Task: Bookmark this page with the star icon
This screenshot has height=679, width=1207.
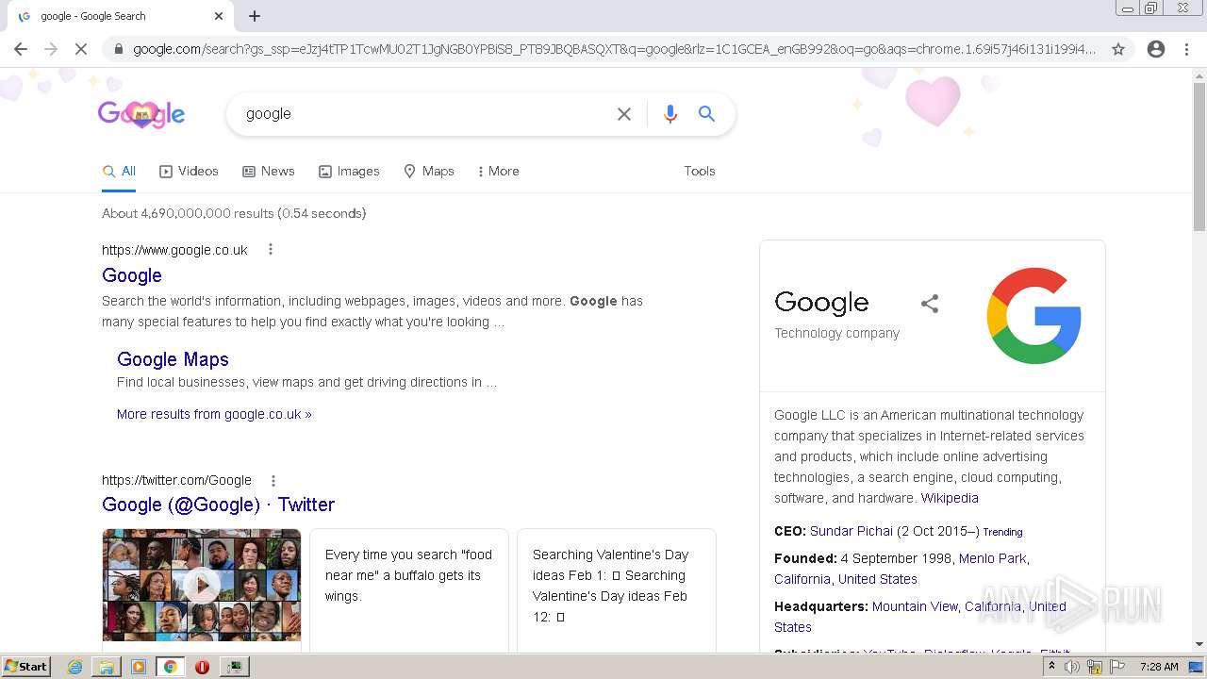Action: 1118,49
